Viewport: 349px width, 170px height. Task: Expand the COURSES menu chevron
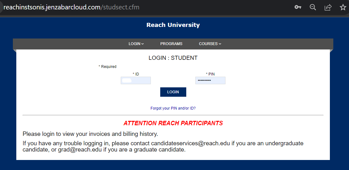[x=220, y=44]
